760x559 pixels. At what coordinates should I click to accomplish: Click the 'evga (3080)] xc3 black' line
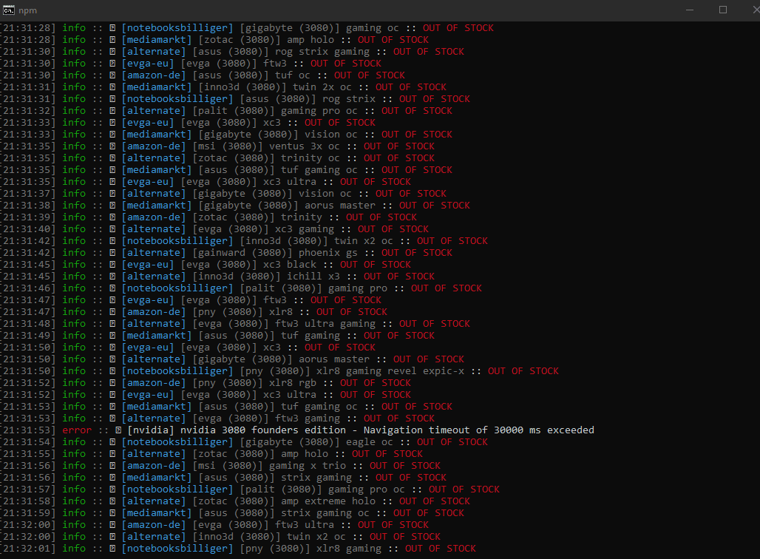coord(206,265)
